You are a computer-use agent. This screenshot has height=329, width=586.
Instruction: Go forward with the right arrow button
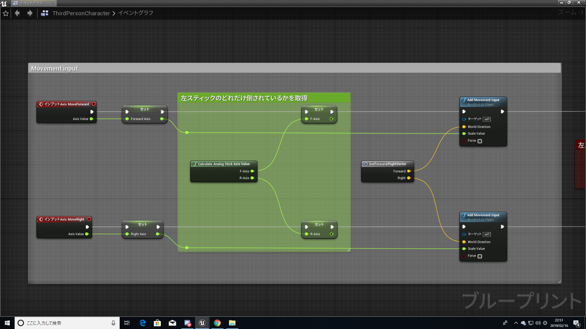(30, 13)
